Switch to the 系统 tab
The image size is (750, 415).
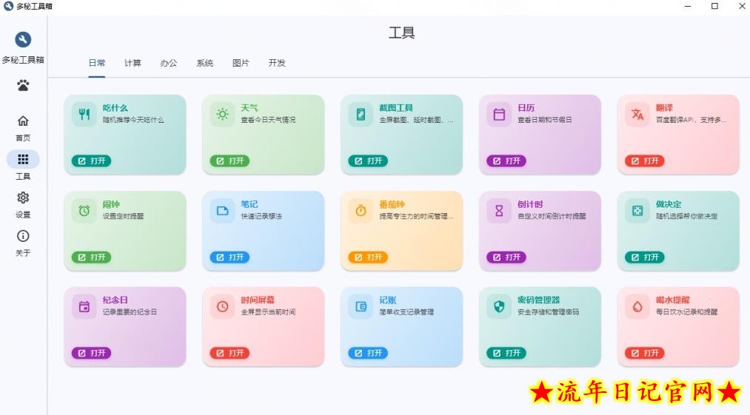[x=205, y=63]
